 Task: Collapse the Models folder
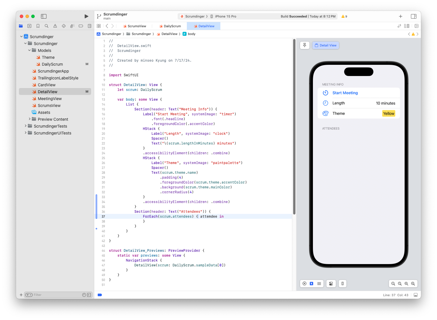click(x=30, y=50)
